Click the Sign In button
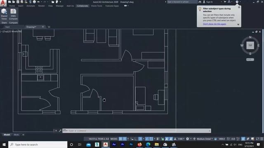The image size is (264, 148). pyautogui.click(x=208, y=2)
